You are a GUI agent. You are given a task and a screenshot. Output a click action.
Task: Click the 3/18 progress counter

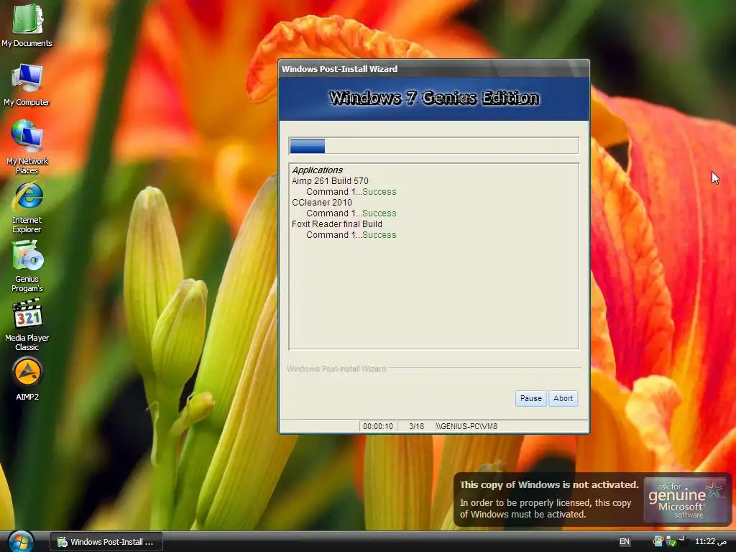(416, 426)
